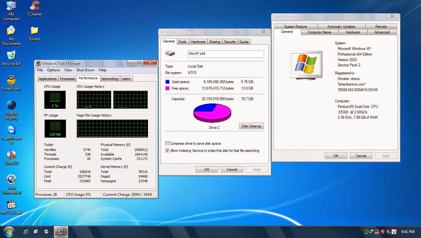Click the 9:41 PM taskbar clock

408,231
